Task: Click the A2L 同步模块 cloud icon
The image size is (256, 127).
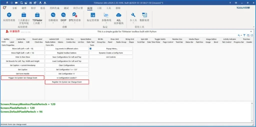Action: pos(119,15)
